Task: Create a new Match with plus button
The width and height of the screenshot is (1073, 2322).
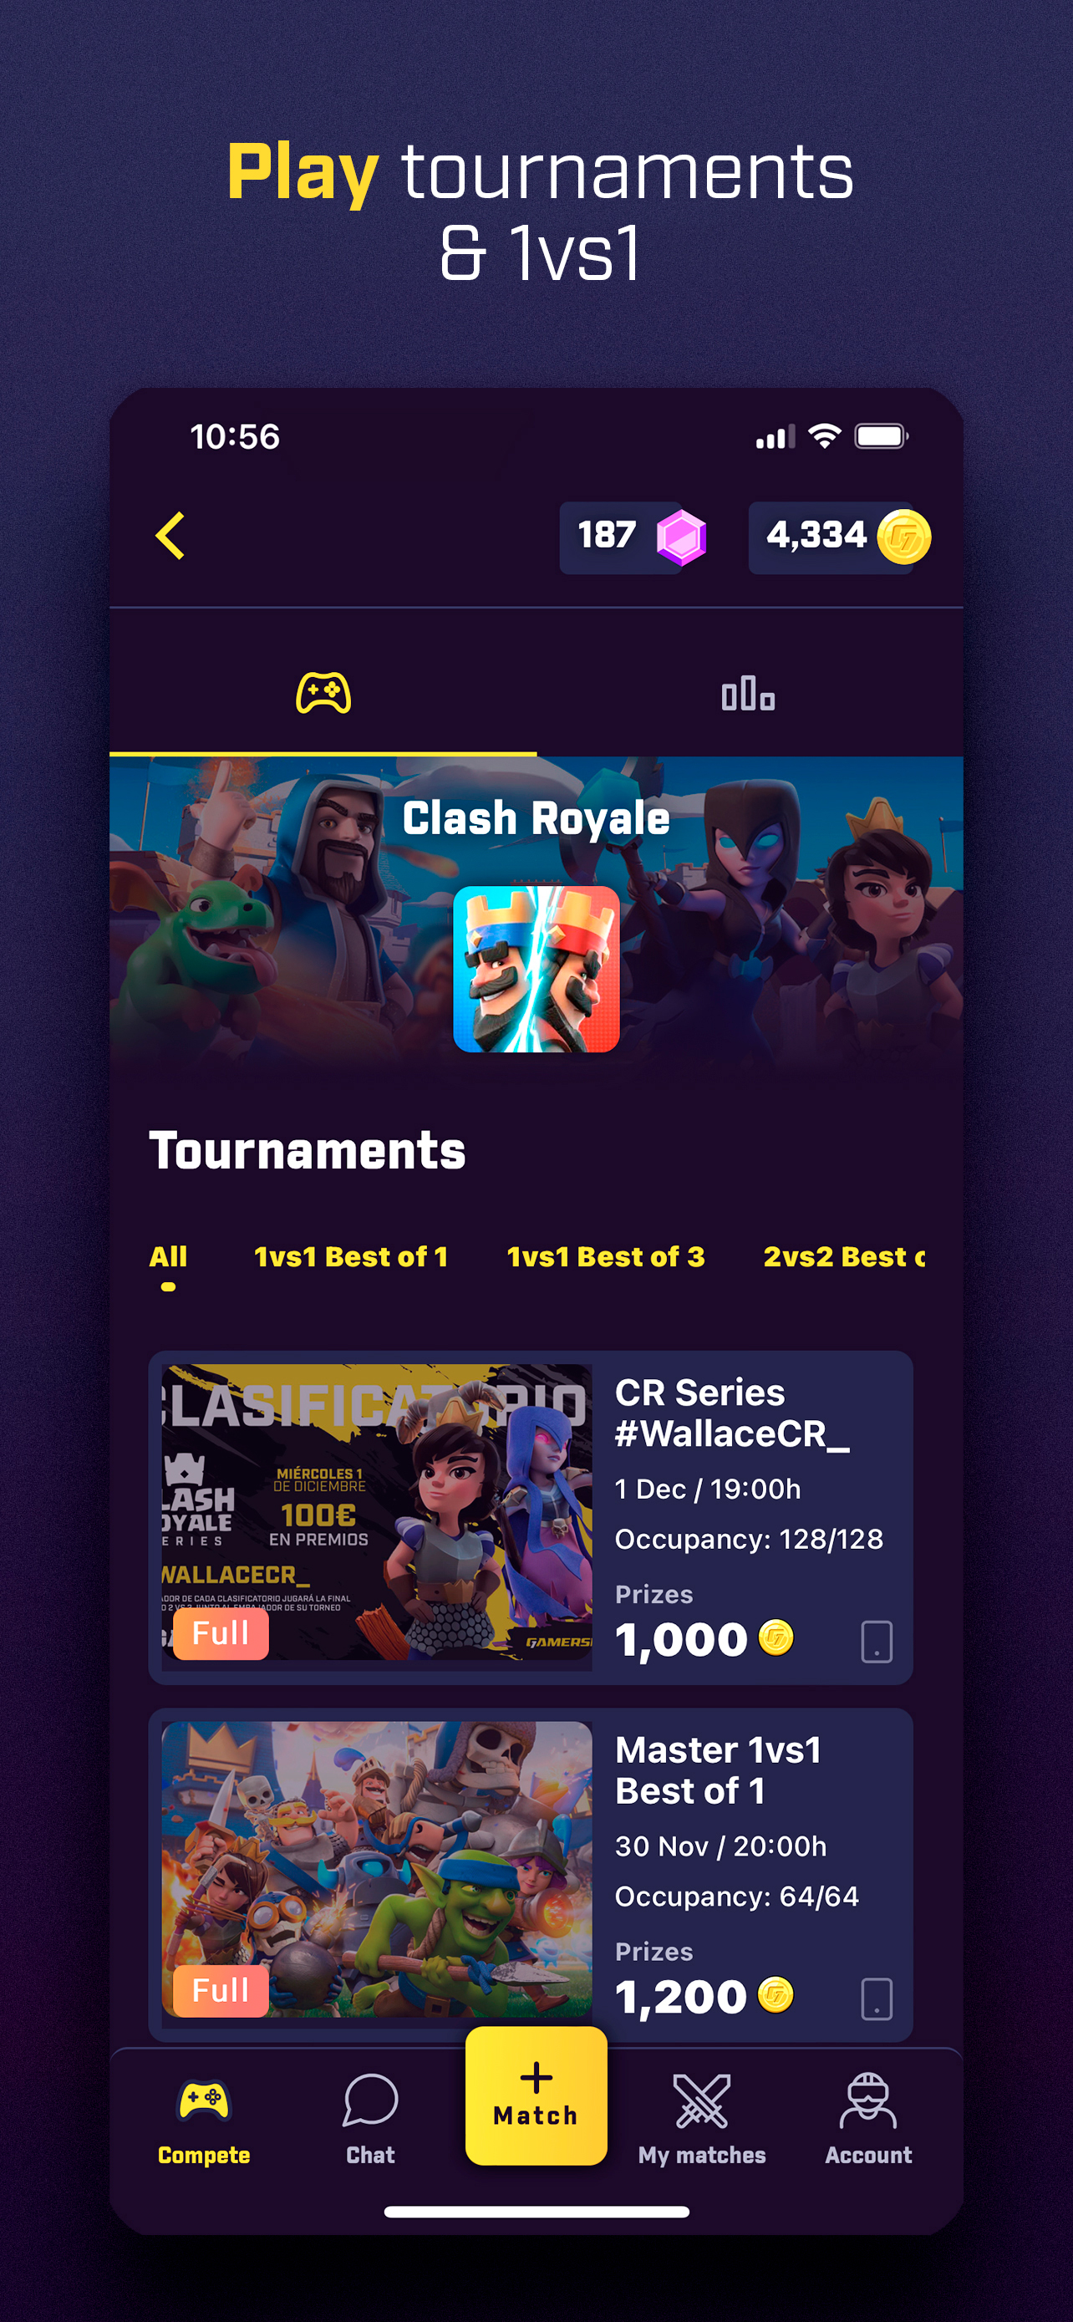Action: (x=536, y=2095)
